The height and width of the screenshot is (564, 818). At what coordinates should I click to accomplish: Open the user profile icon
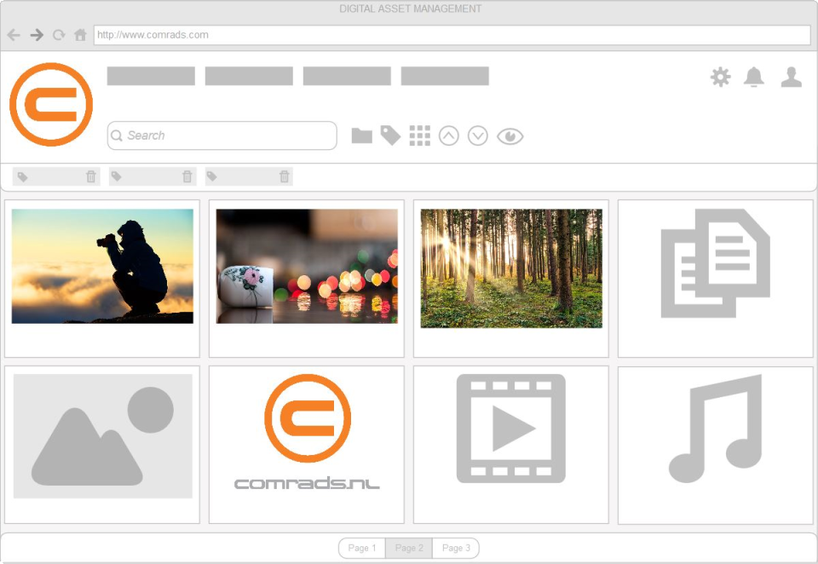point(792,78)
